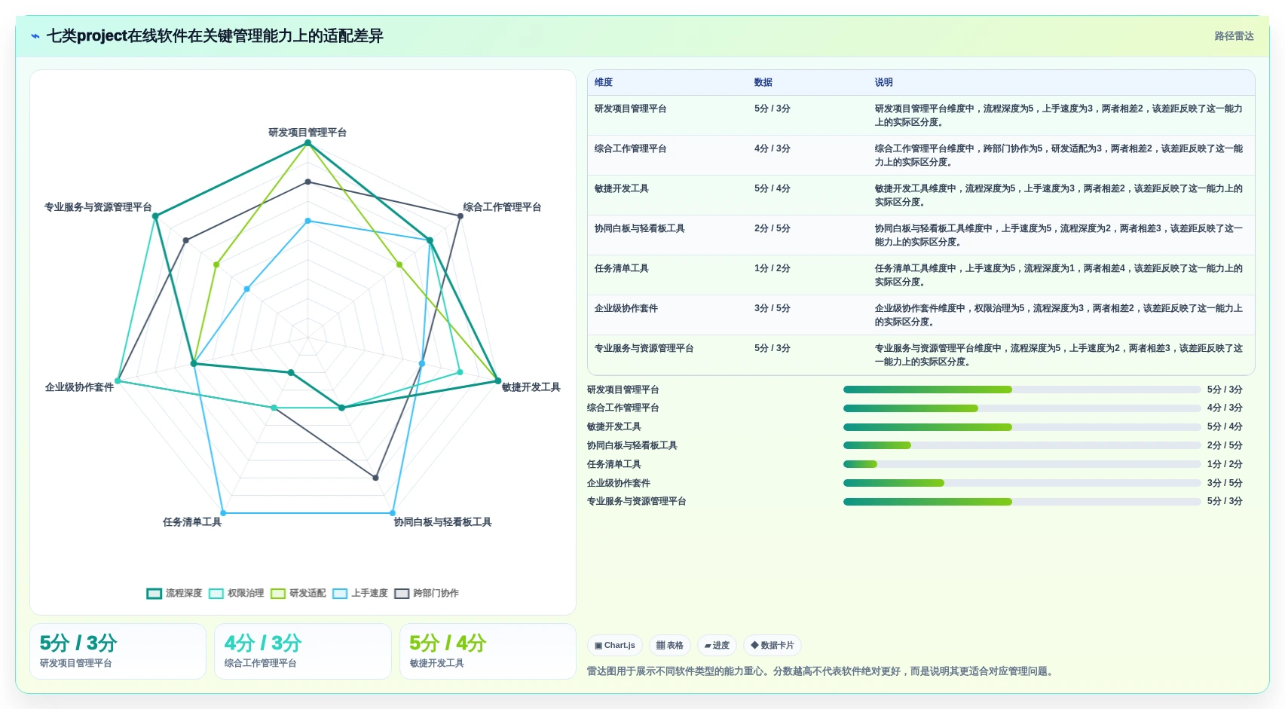
Task: Select the 数据 column header
Action: 763,82
